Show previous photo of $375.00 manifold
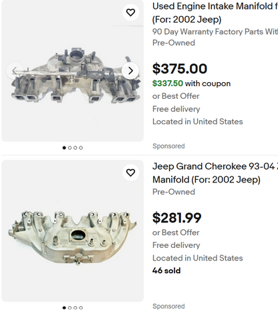 click(x=15, y=71)
